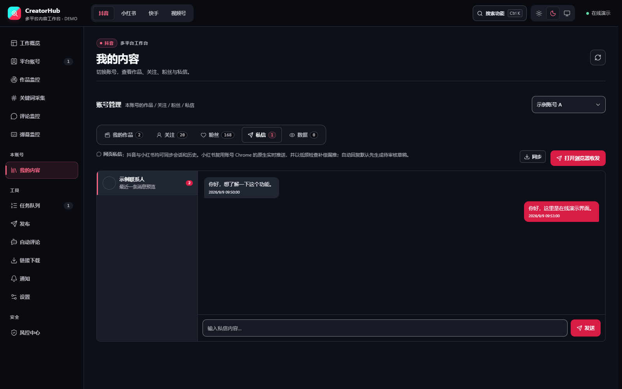The width and height of the screenshot is (622, 389).
Task: Click the 任务队列 list icon
Action: (x=14, y=206)
